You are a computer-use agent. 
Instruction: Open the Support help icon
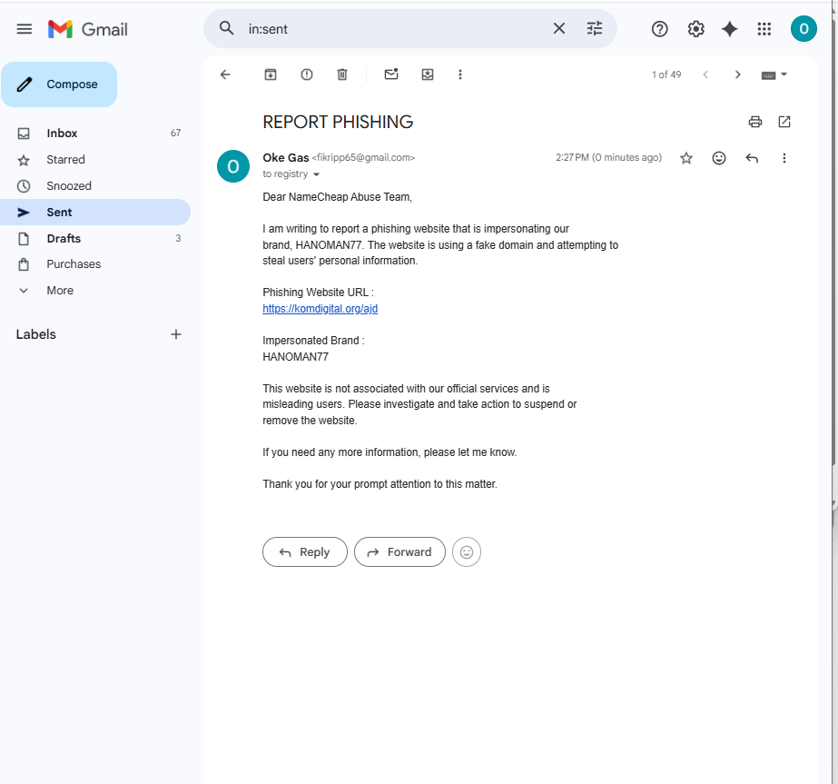tap(659, 29)
